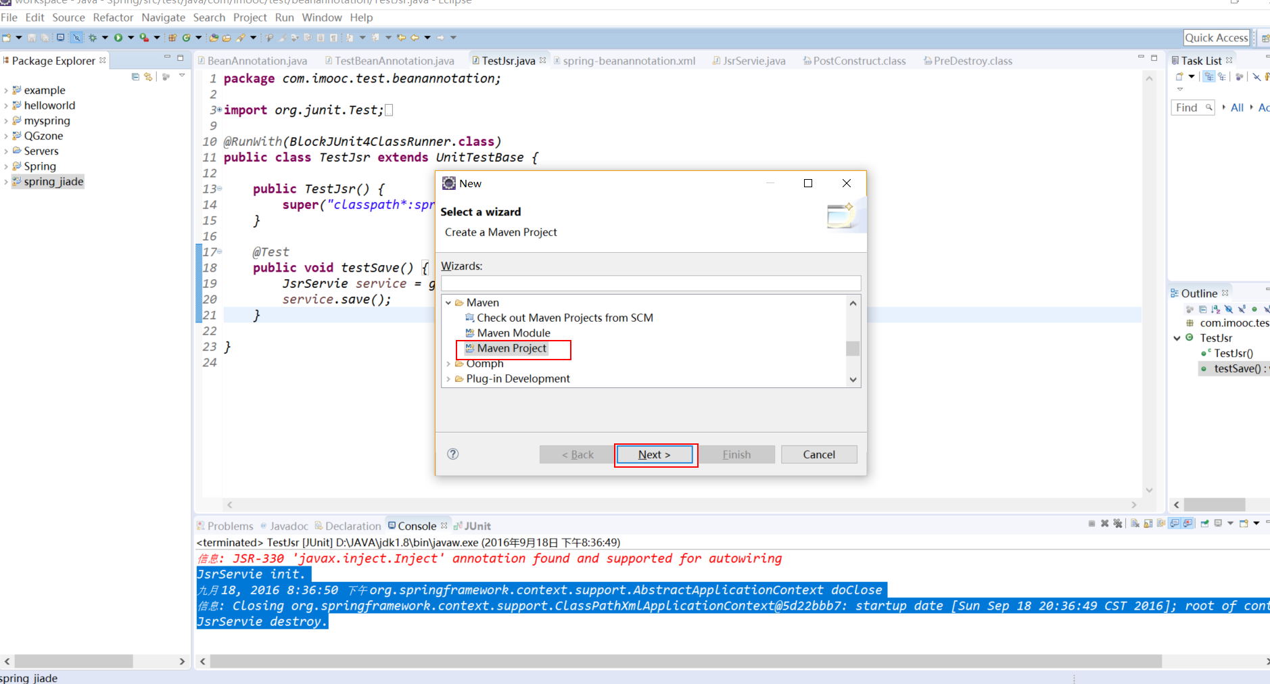Expand the Oomph wizard folder

click(448, 364)
